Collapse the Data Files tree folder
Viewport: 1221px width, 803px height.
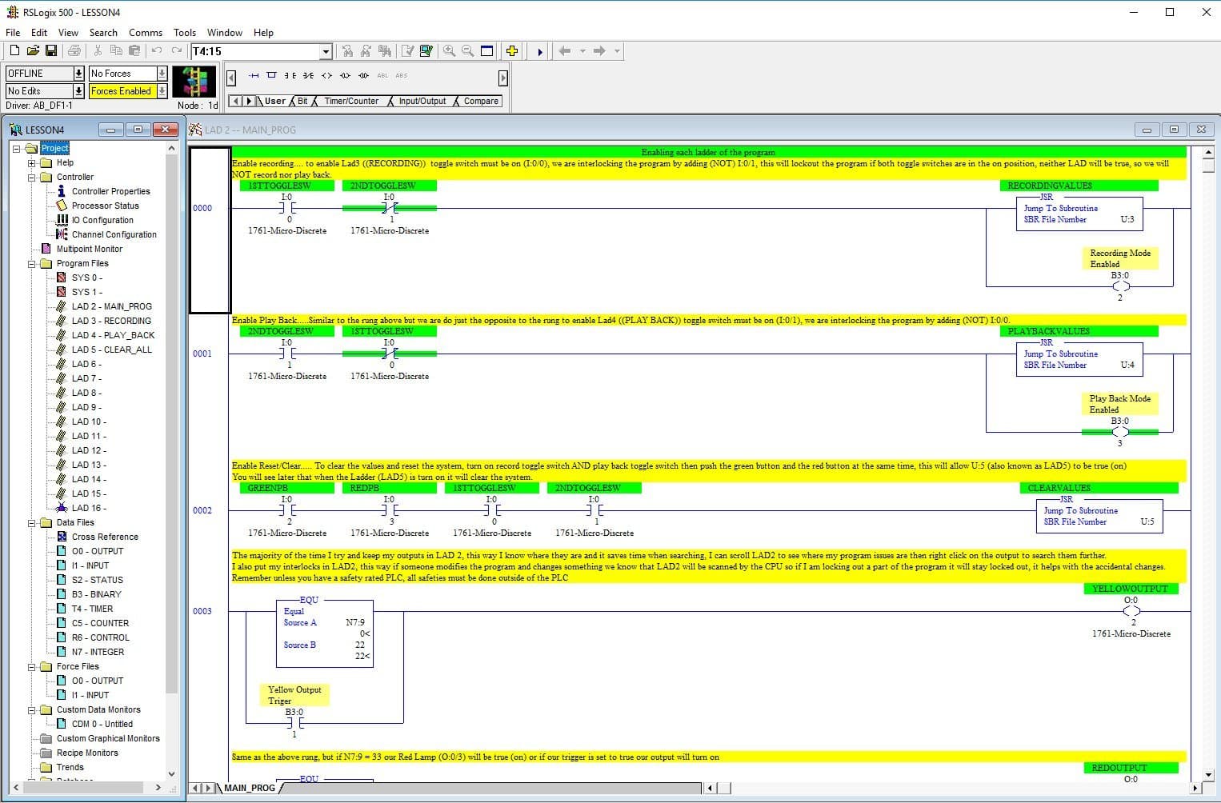coord(31,522)
